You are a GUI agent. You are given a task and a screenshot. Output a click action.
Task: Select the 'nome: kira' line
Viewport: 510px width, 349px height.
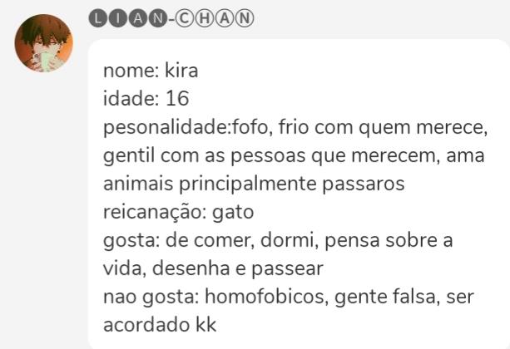point(151,70)
